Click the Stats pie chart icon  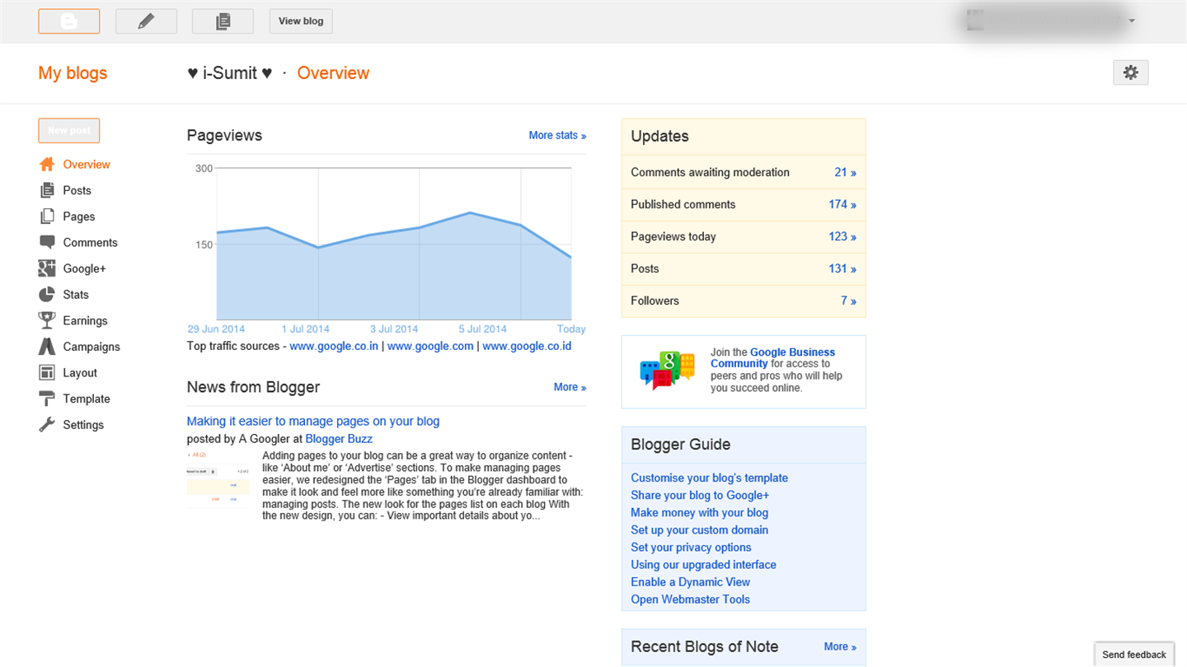[47, 295]
